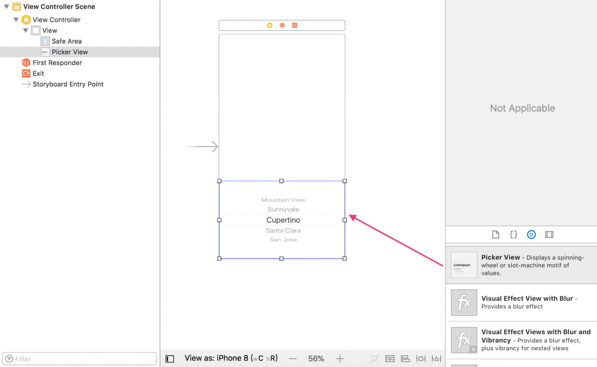Switch to File Template library tab
Screen dimensions: 597x367
(496, 235)
